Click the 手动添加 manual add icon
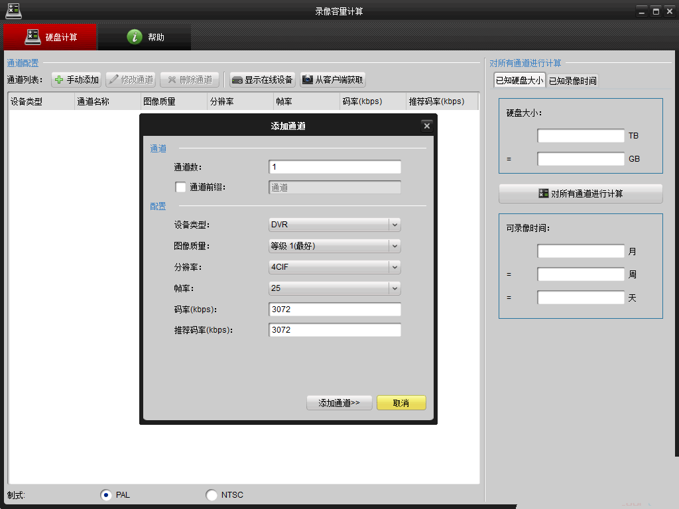Viewport: 679px width, 509px height. pos(58,79)
